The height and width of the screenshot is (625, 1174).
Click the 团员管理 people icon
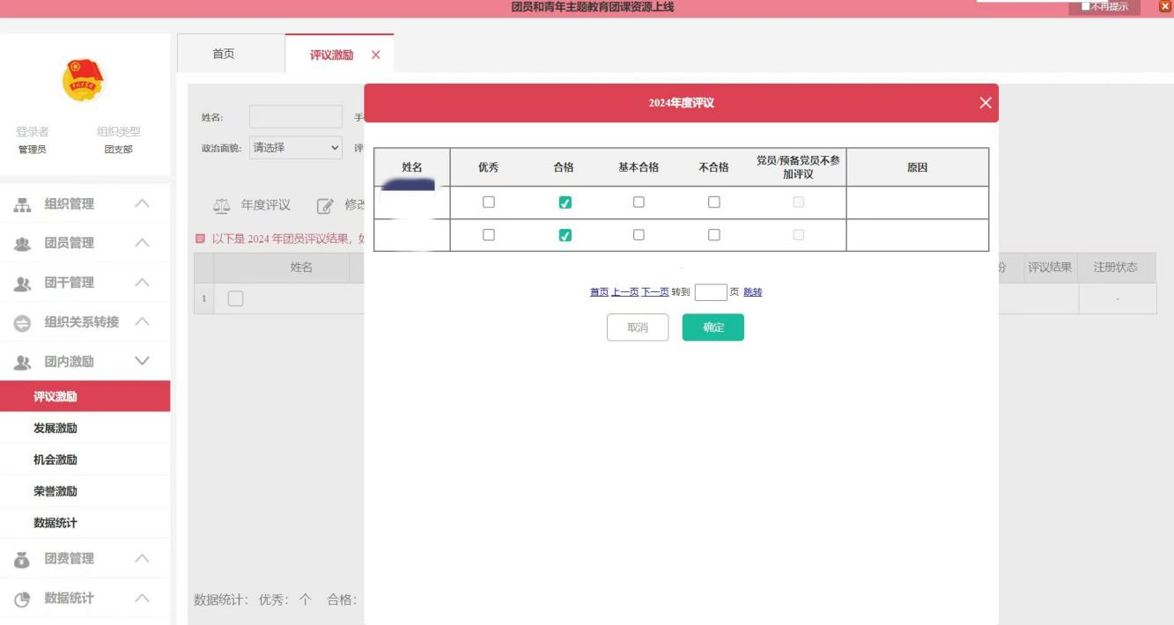[x=23, y=244]
